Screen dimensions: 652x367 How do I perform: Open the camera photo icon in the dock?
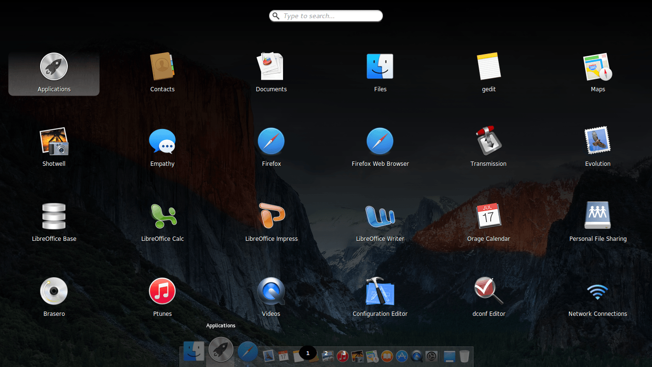click(358, 356)
